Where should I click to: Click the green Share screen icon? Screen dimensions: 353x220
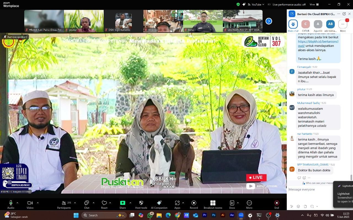point(122,203)
